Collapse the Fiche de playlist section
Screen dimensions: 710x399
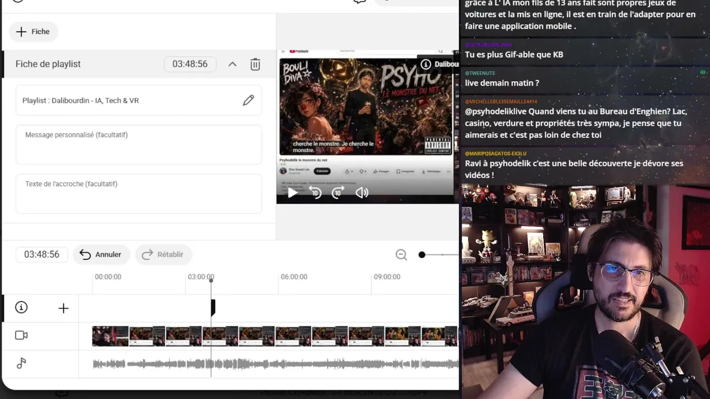232,64
